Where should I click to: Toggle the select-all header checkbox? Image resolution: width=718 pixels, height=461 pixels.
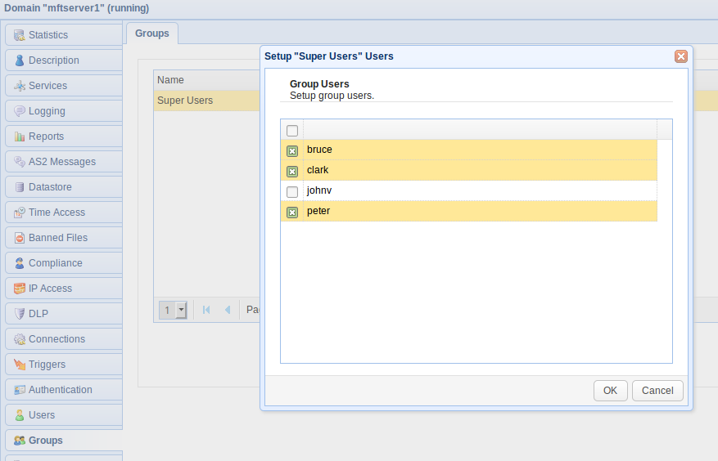(x=292, y=131)
